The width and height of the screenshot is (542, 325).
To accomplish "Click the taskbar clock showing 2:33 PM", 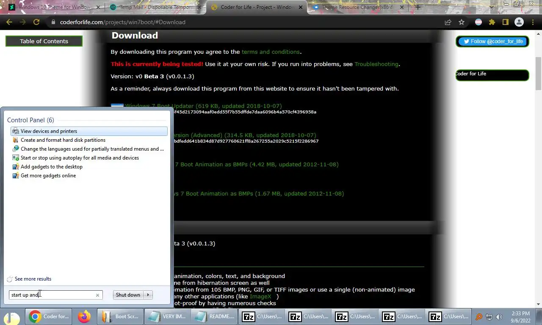I will 520,317.
